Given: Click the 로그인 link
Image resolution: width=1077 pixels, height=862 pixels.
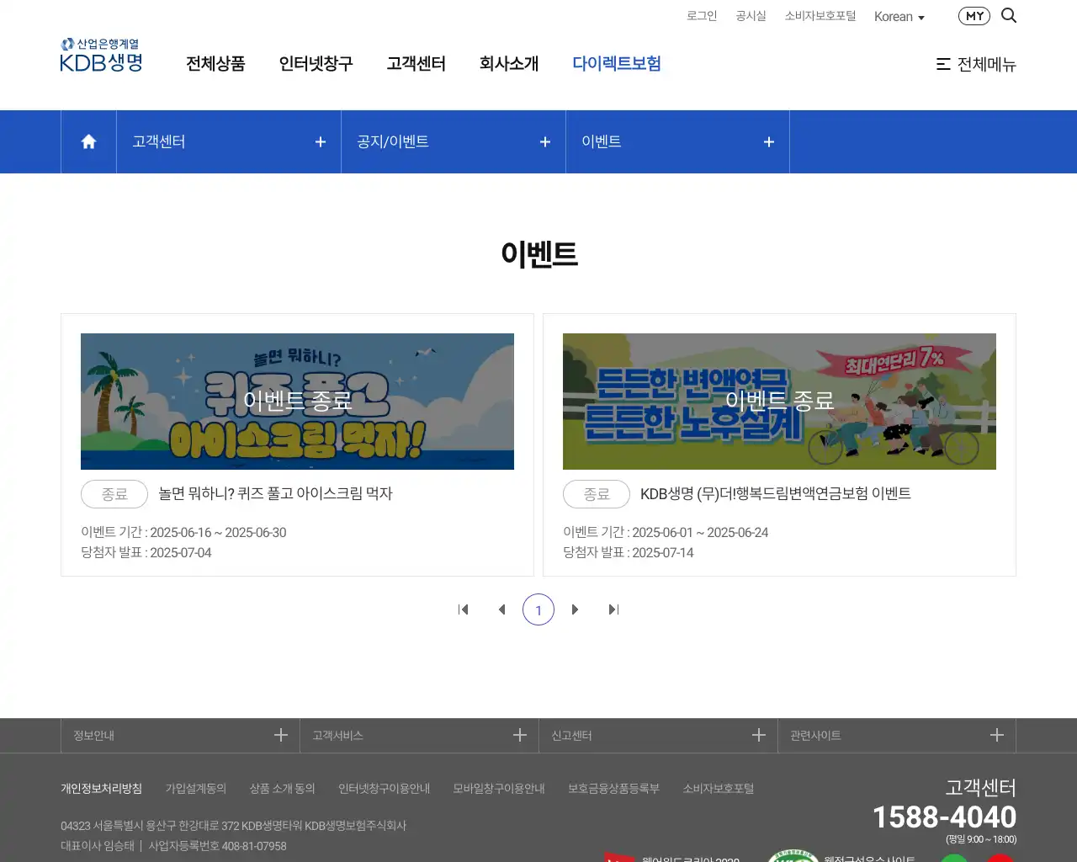Looking at the screenshot, I should (x=701, y=15).
